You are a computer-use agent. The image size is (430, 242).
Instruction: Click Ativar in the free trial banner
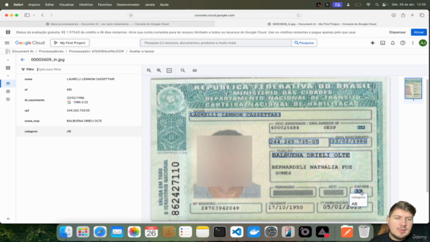pyautogui.click(x=419, y=32)
